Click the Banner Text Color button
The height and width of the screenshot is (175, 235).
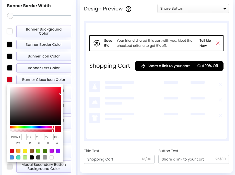(43, 68)
